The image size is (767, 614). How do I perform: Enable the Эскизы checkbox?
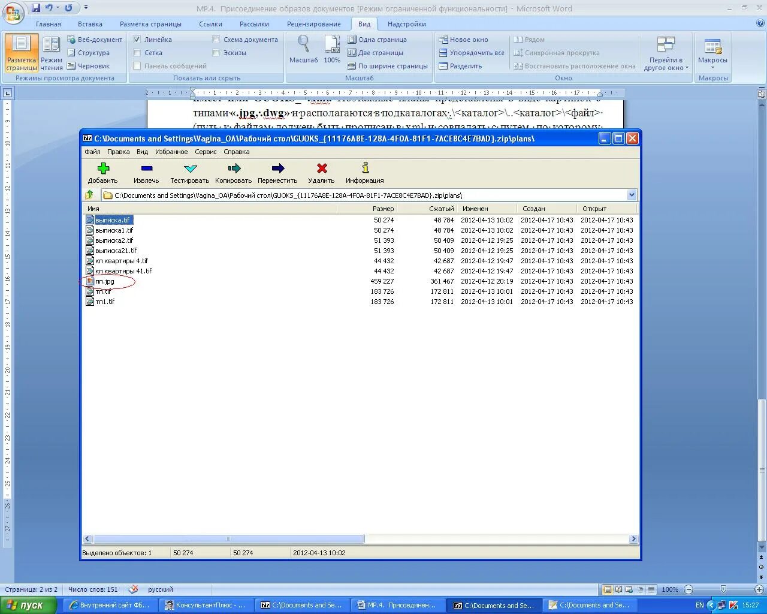[x=216, y=53]
